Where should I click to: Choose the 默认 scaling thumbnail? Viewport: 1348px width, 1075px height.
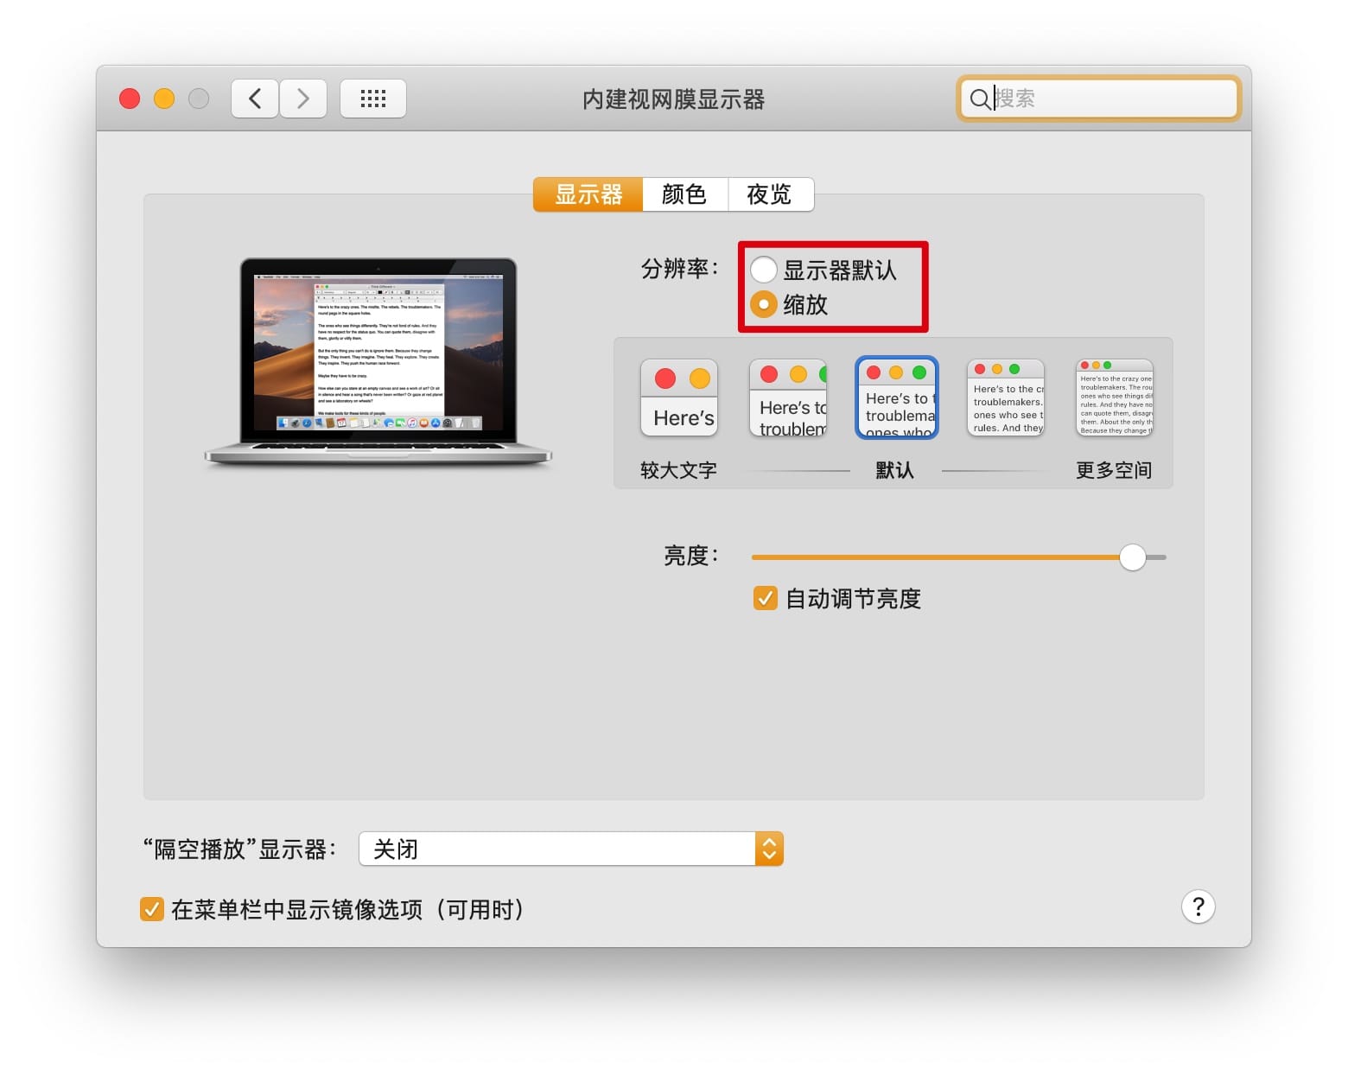click(897, 398)
